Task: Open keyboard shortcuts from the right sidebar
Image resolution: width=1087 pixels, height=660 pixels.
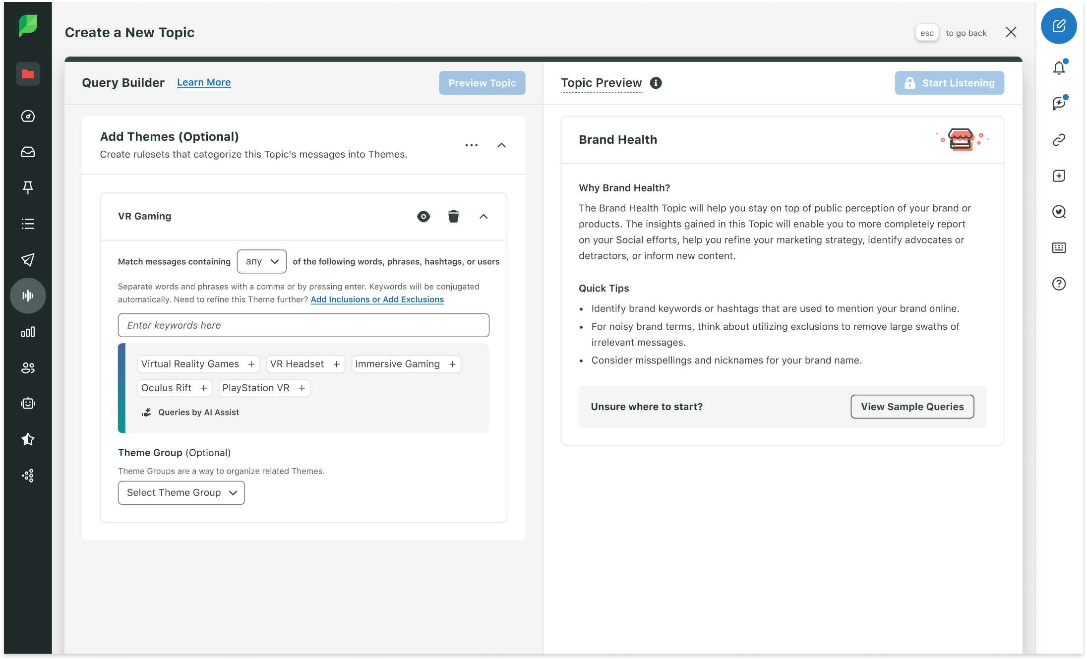Action: coord(1059,248)
